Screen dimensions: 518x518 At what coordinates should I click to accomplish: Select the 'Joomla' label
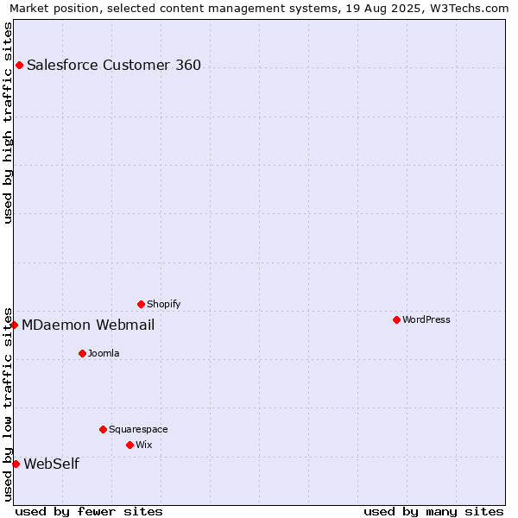104,353
